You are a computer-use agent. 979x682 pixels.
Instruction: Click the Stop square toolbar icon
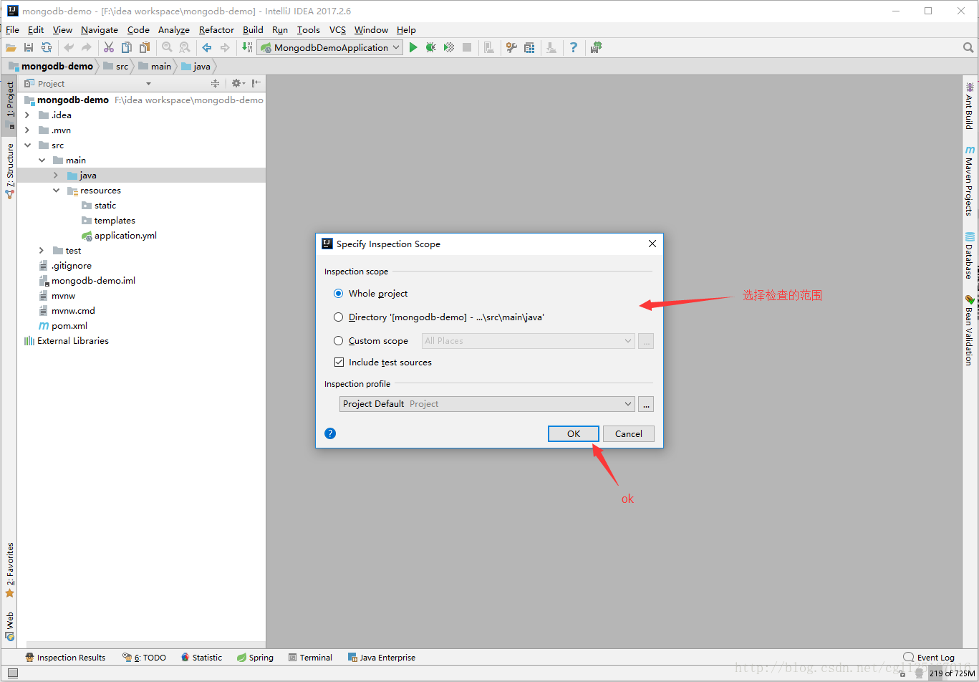(x=467, y=48)
